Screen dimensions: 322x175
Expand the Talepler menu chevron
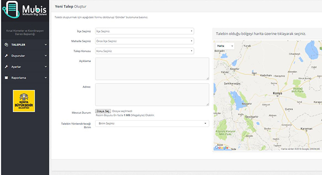coord(46,44)
